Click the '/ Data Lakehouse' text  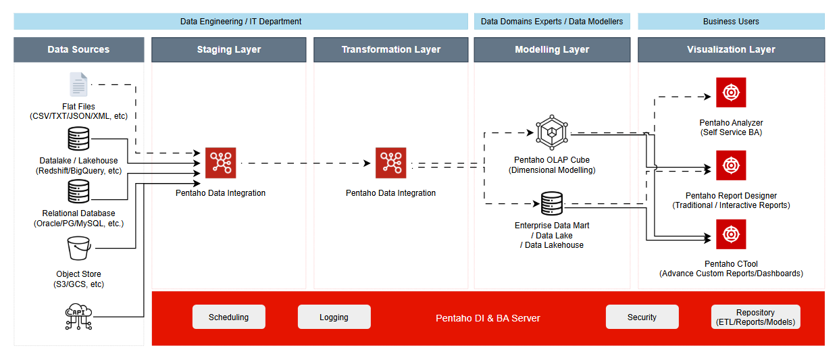pos(552,245)
